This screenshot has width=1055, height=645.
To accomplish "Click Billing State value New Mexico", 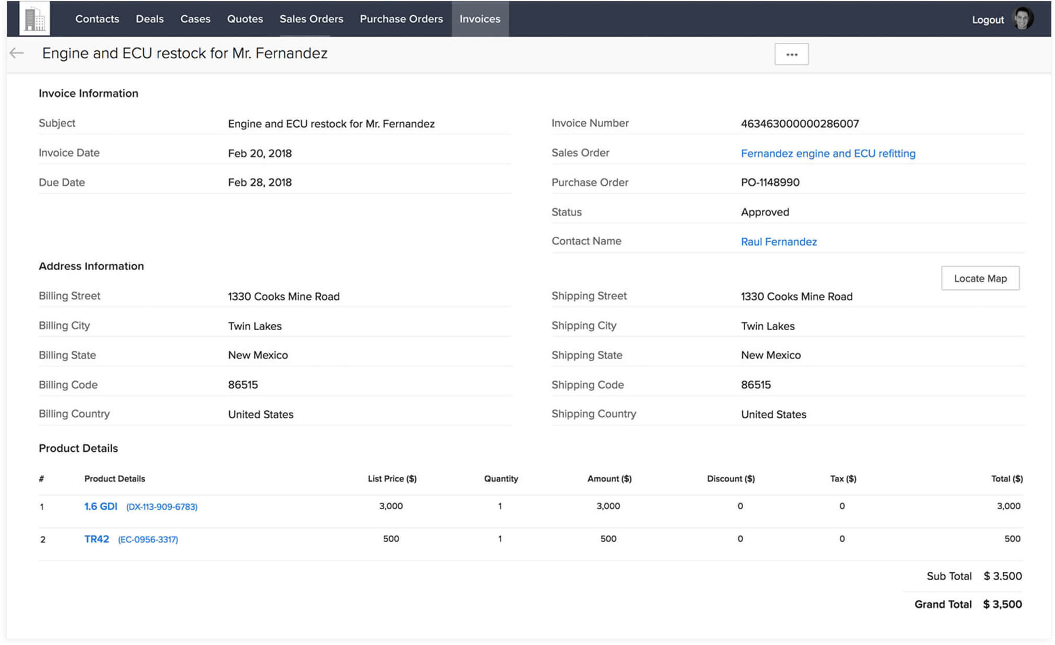I will tap(258, 355).
